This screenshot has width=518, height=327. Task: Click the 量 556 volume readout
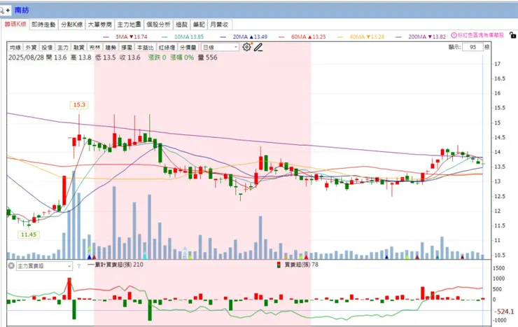tap(207, 57)
